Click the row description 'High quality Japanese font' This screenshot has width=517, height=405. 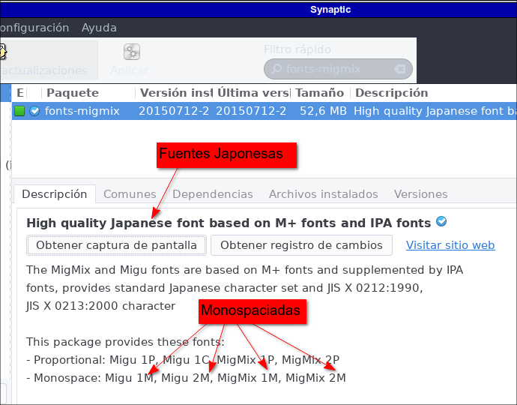435,111
